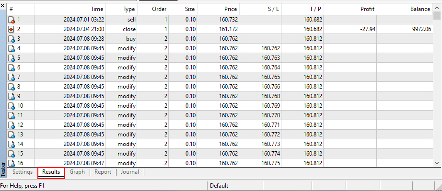Click the vertical scrollbar thumb

point(437,16)
